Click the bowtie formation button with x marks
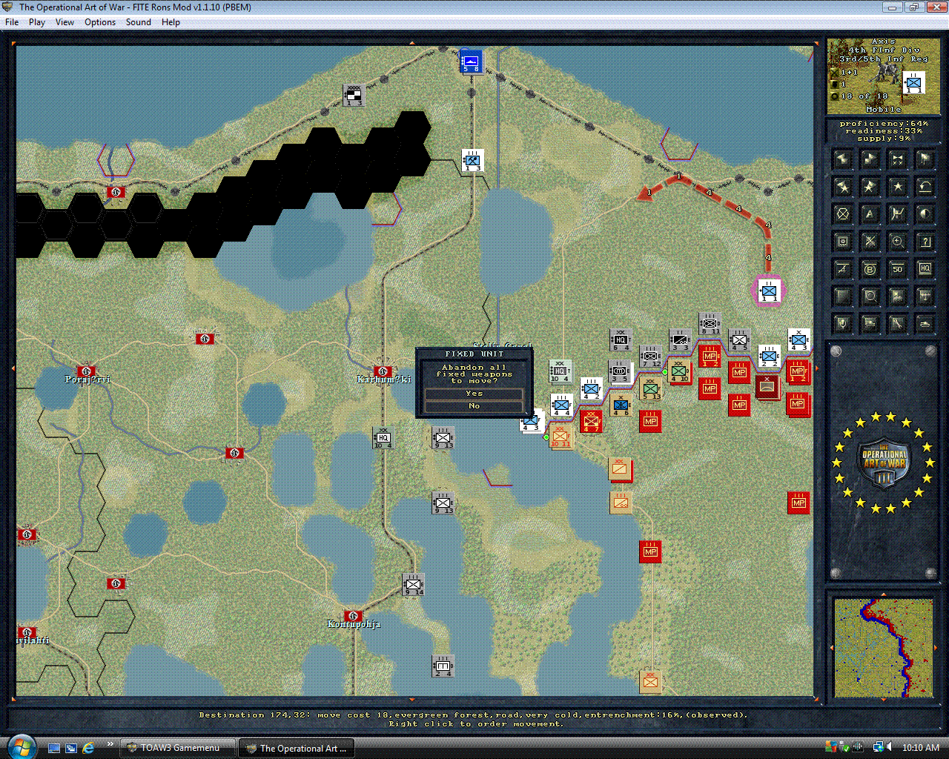This screenshot has width=949, height=759. [897, 159]
